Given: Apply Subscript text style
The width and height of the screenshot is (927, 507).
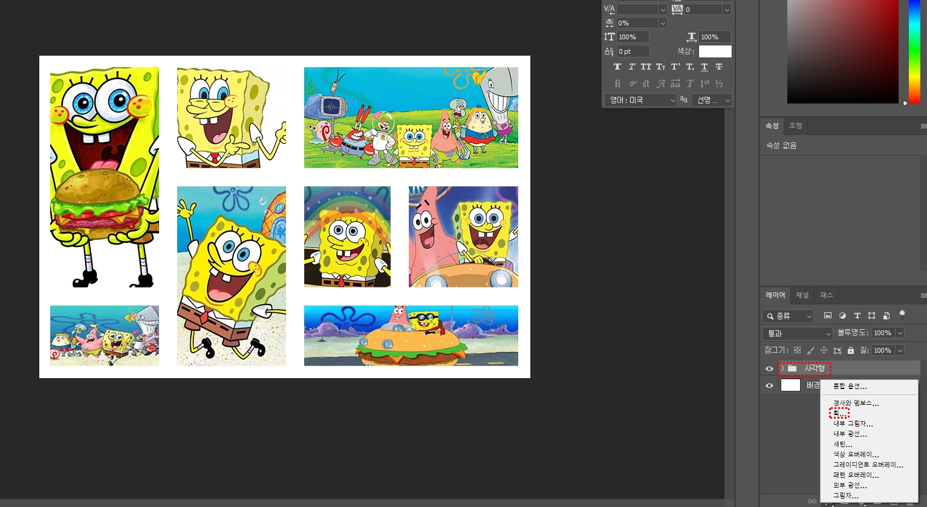Looking at the screenshot, I should [690, 67].
